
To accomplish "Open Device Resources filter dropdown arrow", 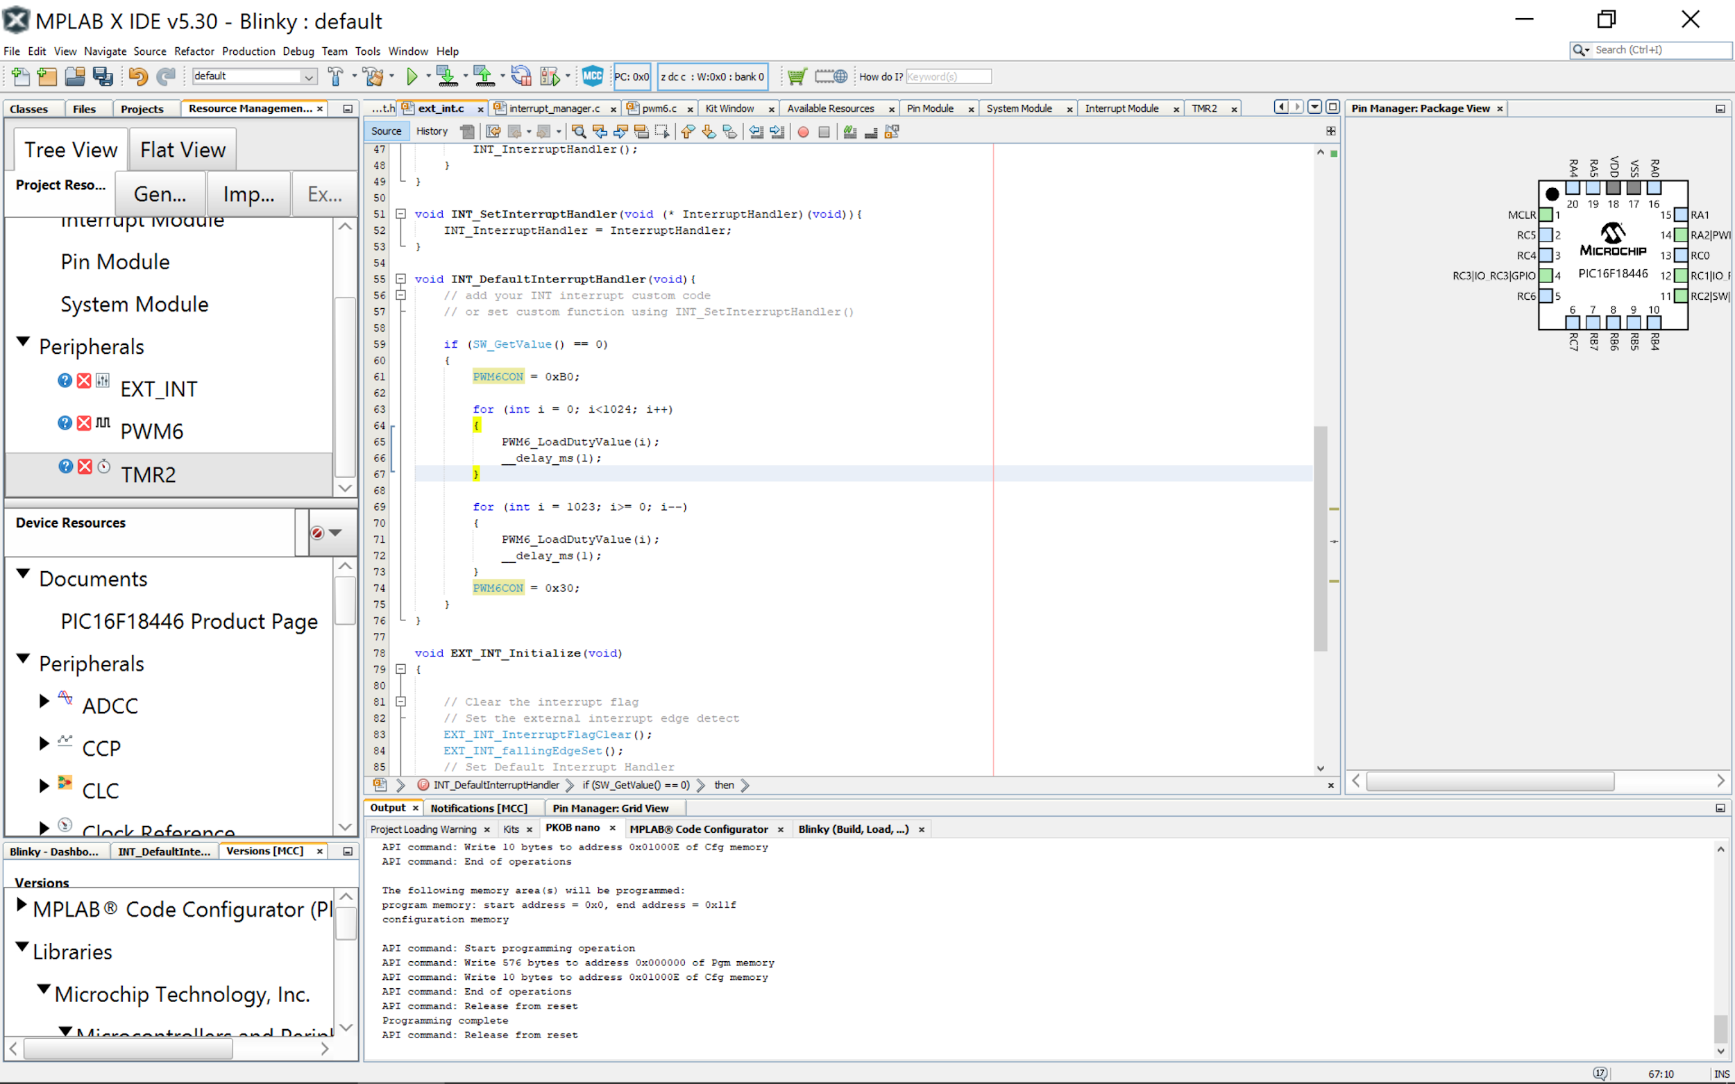I will click(335, 533).
